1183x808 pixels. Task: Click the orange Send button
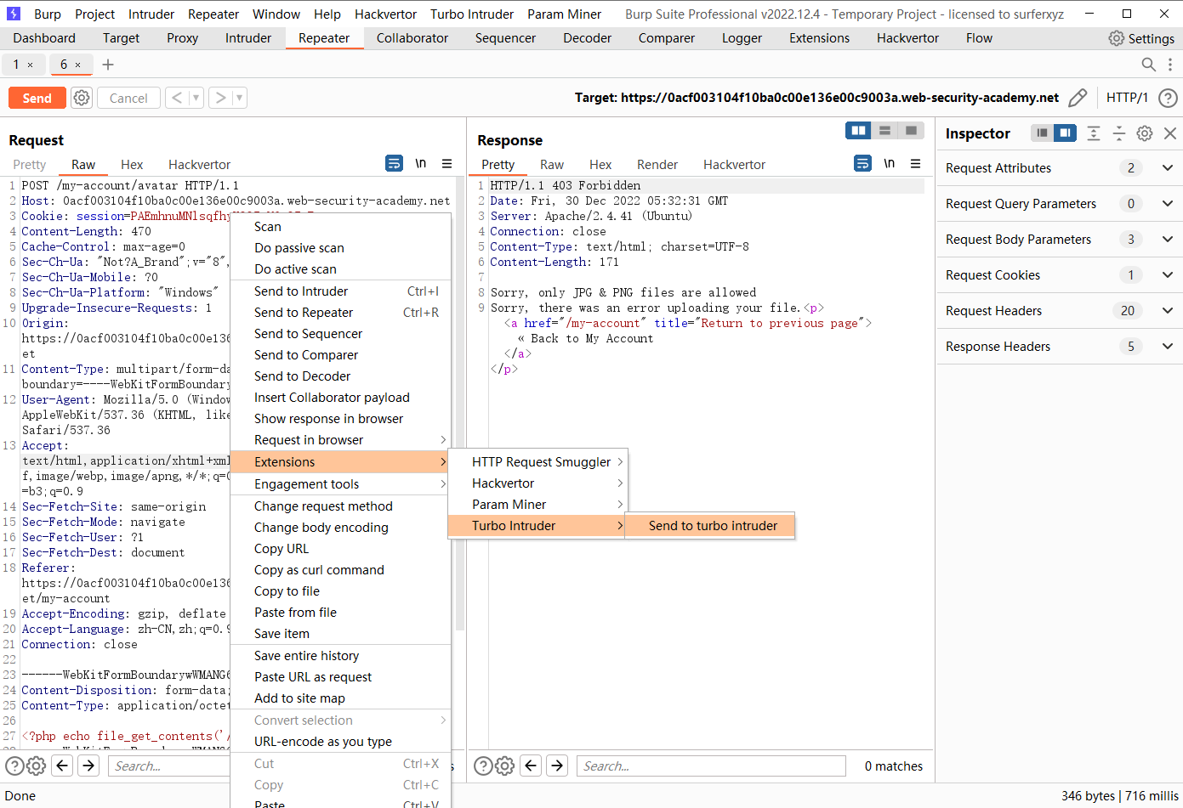37,98
